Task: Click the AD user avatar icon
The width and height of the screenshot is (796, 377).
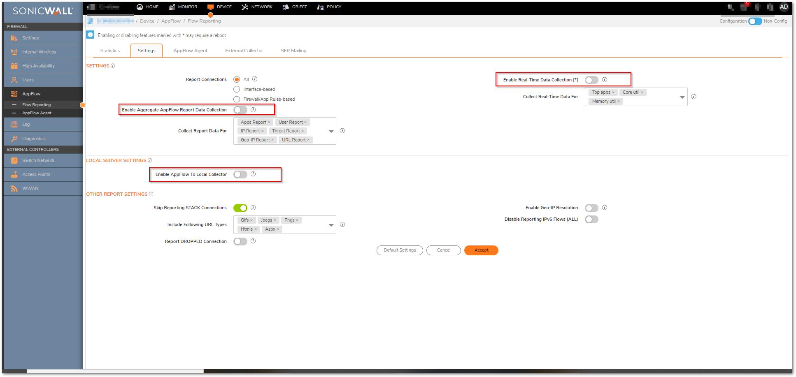Action: pyautogui.click(x=784, y=7)
